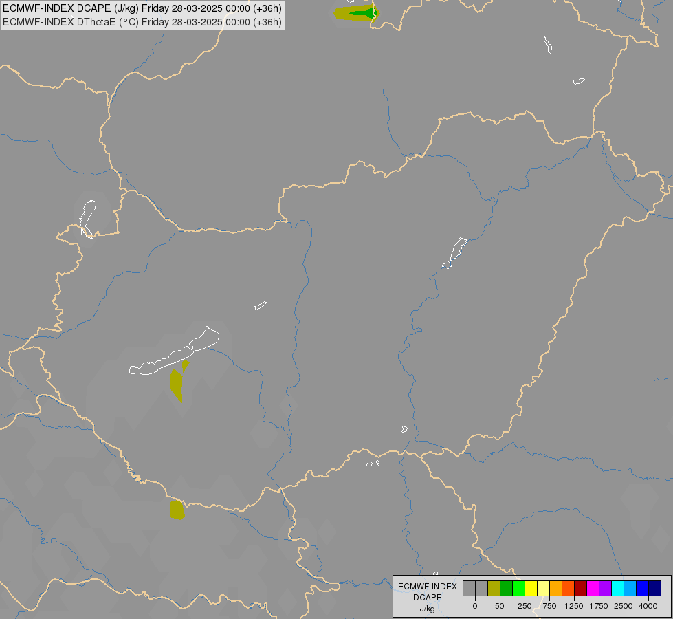This screenshot has height=619, width=673.
Task: Select the cyan legend swatch
Action: (617, 589)
